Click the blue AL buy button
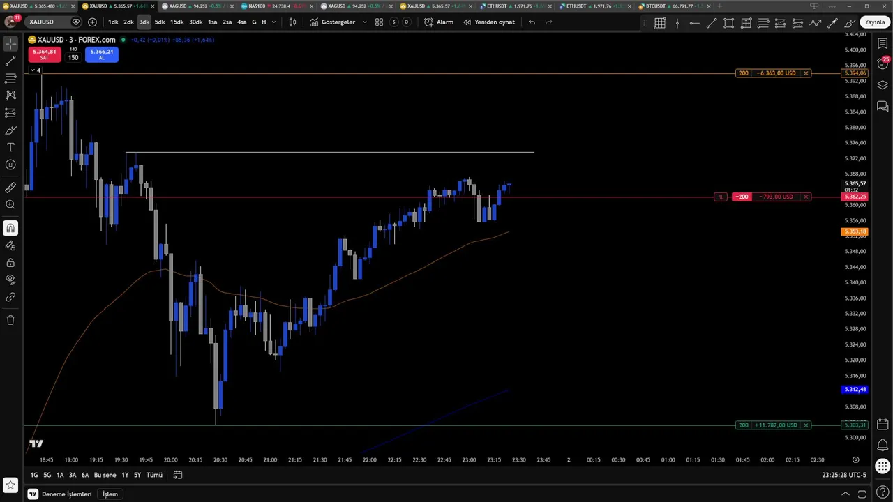Screen dimensions: 893x502 coord(102,54)
